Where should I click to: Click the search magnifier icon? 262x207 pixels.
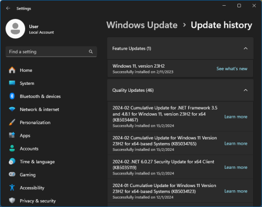[x=91, y=51]
